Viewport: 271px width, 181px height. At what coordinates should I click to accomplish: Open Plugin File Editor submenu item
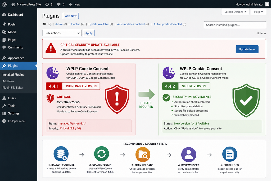[x=13, y=88]
